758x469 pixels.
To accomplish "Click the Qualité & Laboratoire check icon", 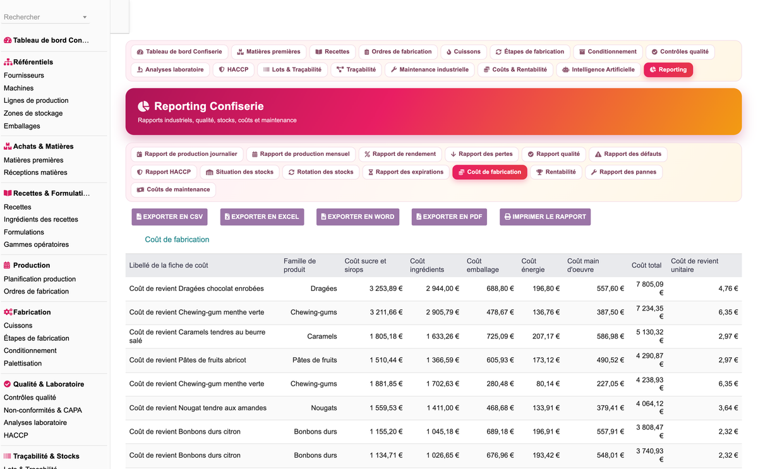I will (x=8, y=384).
